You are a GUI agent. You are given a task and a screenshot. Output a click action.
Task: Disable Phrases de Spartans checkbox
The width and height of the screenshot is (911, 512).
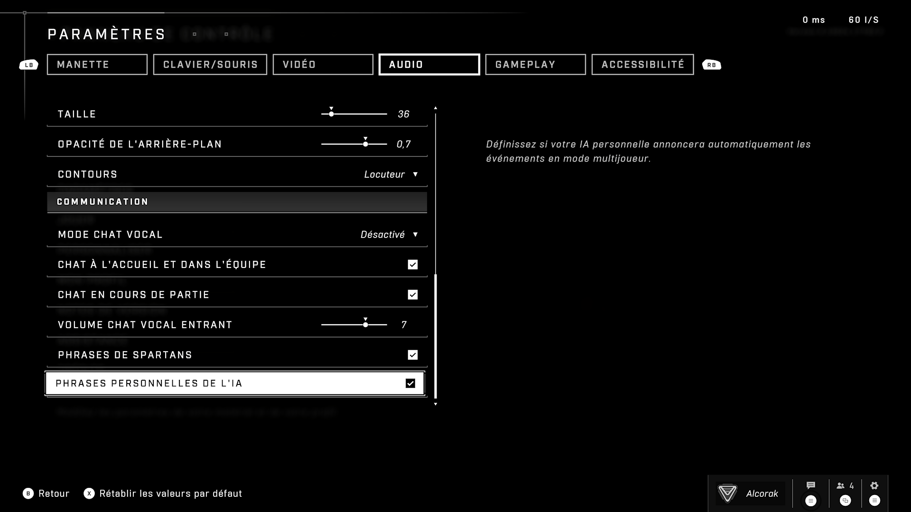pos(412,355)
